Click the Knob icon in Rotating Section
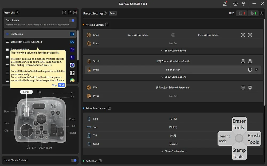The width and height of the screenshot is (267, 166). [x=89, y=35]
